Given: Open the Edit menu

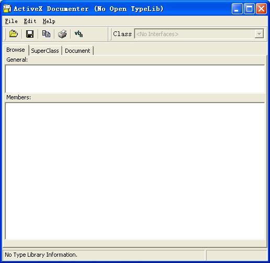Looking at the screenshot, I should point(30,21).
